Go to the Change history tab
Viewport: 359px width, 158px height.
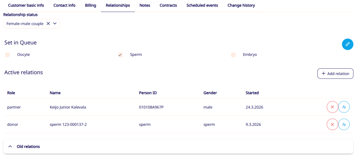pyautogui.click(x=241, y=5)
